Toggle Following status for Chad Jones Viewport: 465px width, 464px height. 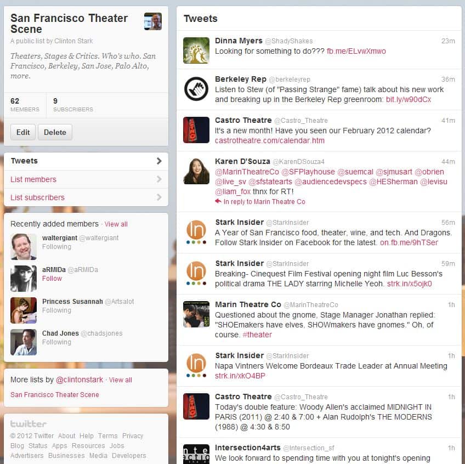[56, 342]
